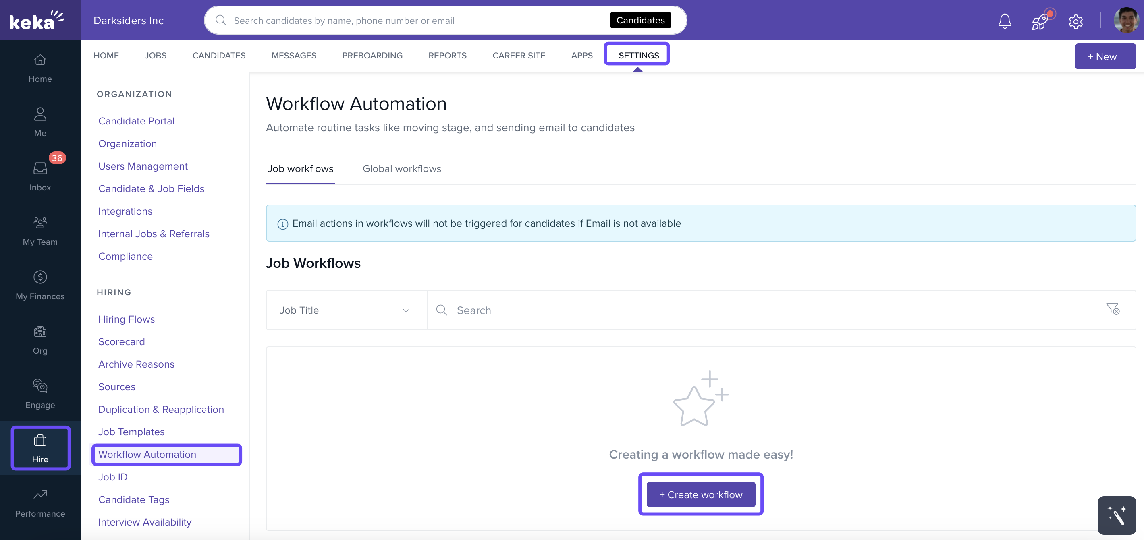Click the Create workflow button

click(700, 494)
